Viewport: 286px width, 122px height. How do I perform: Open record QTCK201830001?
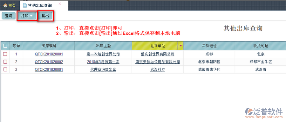pos(49,69)
